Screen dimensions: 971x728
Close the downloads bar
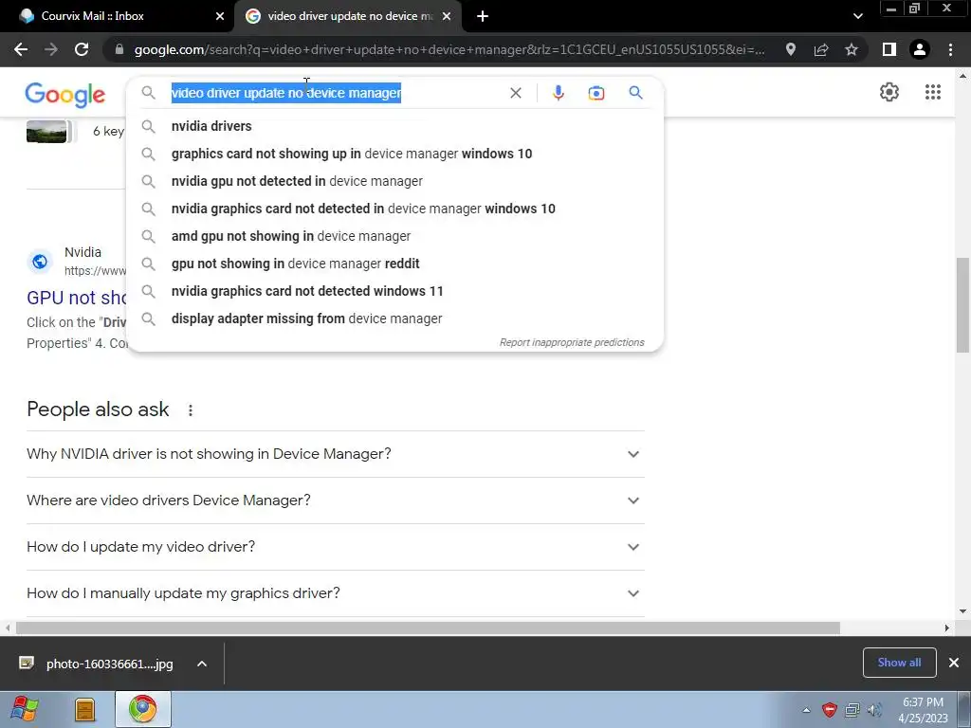[954, 663]
